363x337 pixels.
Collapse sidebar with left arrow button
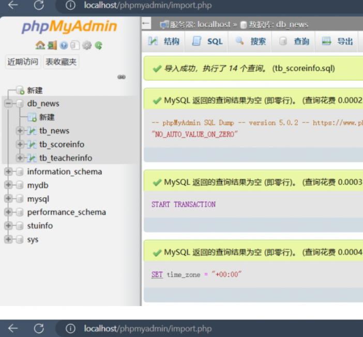point(146,23)
